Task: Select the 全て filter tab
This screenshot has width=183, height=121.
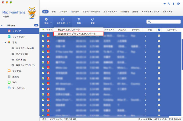Action: click(45, 12)
